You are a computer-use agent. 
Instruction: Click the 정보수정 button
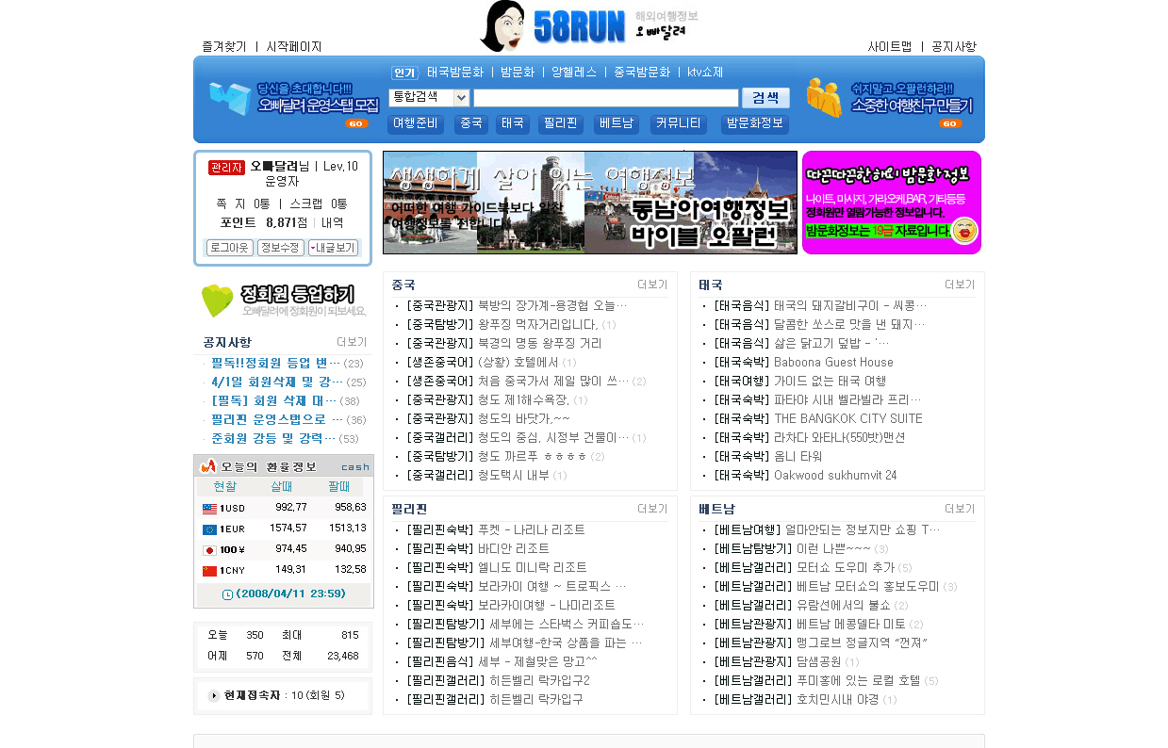280,248
